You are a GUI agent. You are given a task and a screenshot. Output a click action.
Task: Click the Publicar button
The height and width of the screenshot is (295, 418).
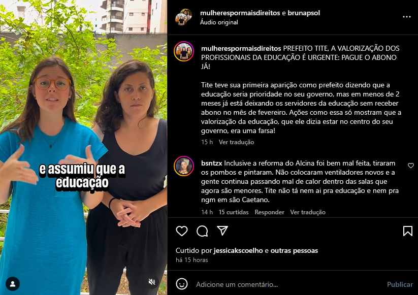point(400,284)
